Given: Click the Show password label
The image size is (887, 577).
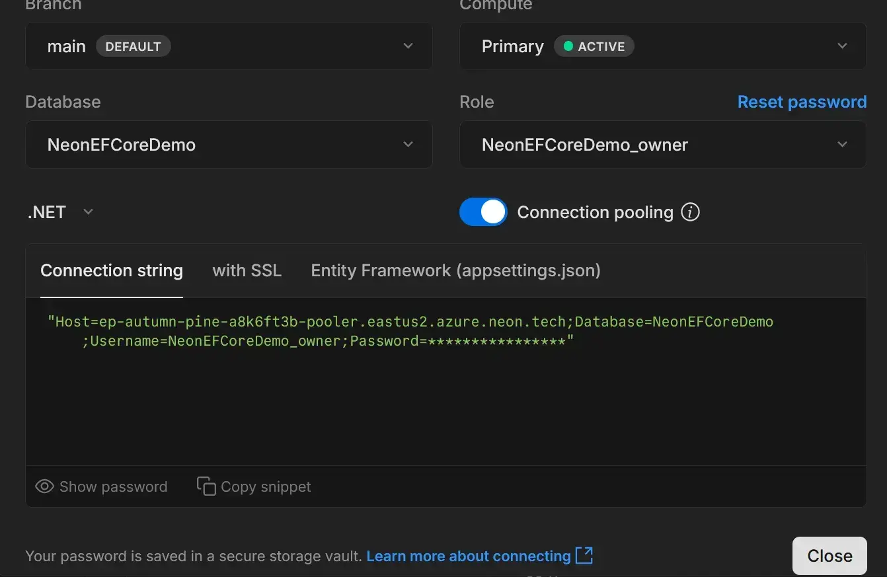Looking at the screenshot, I should point(113,487).
